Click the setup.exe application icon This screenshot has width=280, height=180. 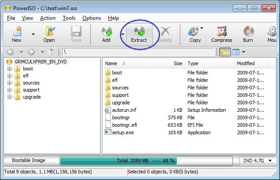[108, 132]
